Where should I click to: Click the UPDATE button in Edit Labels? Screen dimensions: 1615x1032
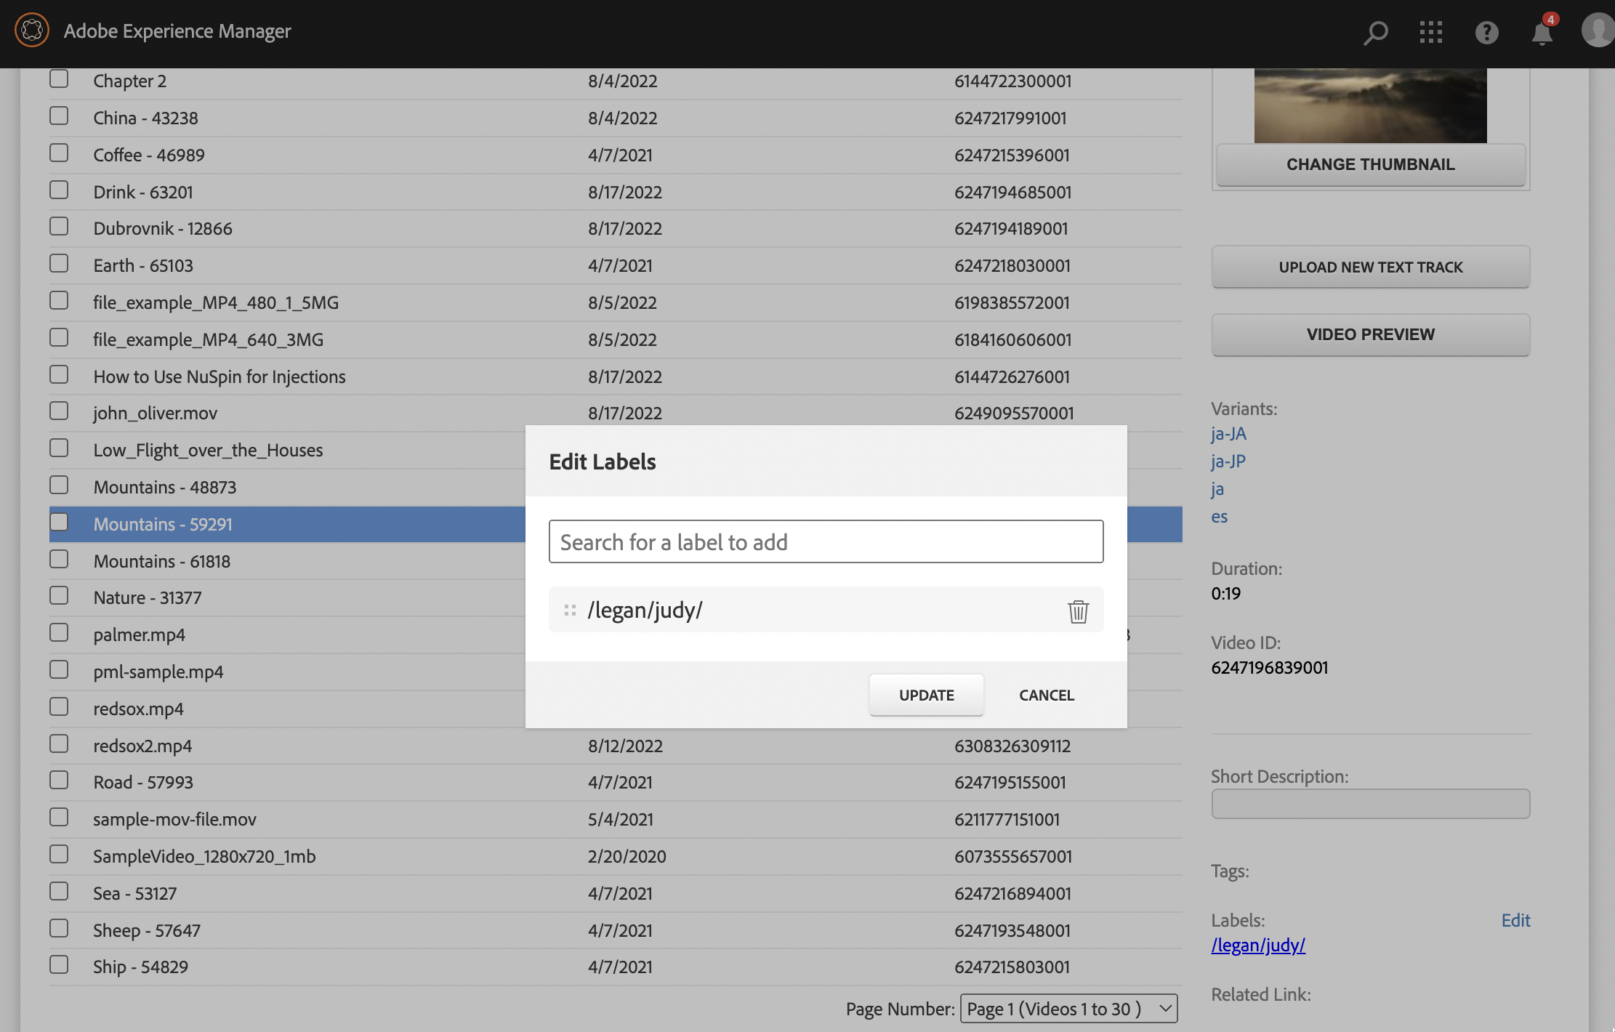point(927,693)
